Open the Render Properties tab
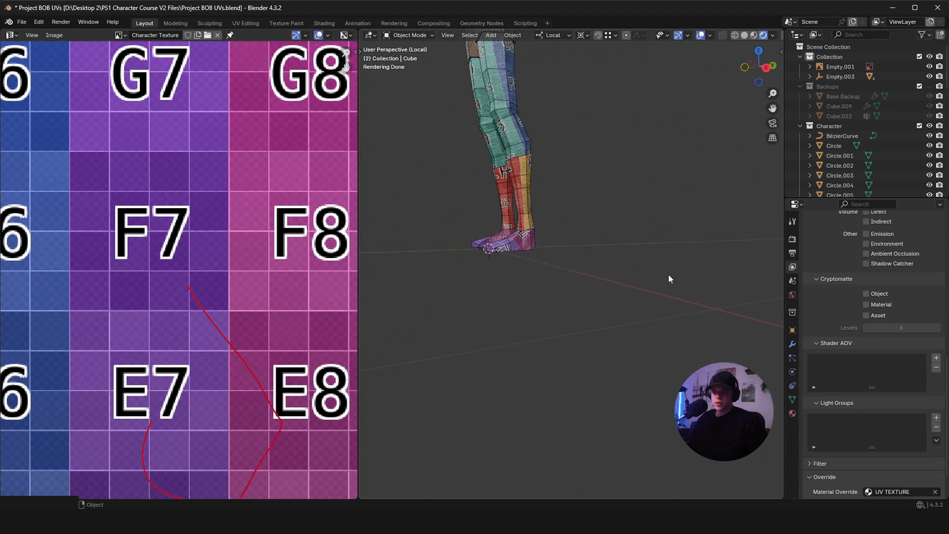Image resolution: width=949 pixels, height=534 pixels. (x=793, y=239)
